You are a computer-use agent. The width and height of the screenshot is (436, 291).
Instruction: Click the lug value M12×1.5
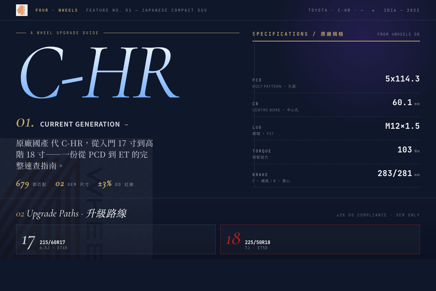point(403,126)
